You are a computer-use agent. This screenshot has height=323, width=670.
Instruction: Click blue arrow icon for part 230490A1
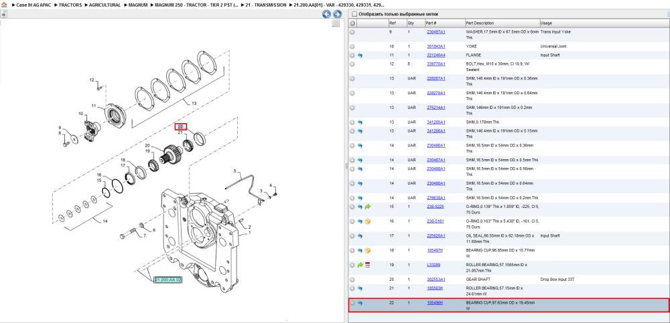(x=360, y=183)
